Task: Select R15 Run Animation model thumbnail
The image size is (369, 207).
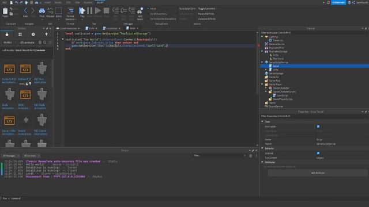Action: pyautogui.click(x=42, y=68)
